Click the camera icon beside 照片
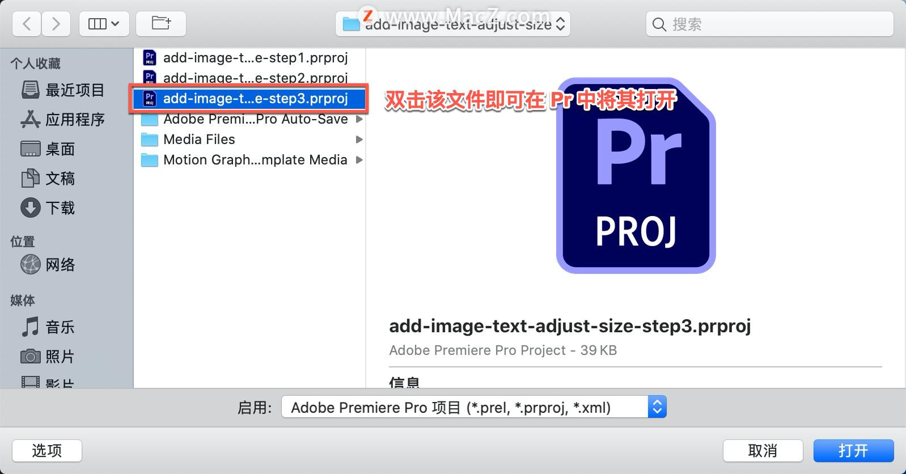Screen dimensions: 906x474 [31, 357]
